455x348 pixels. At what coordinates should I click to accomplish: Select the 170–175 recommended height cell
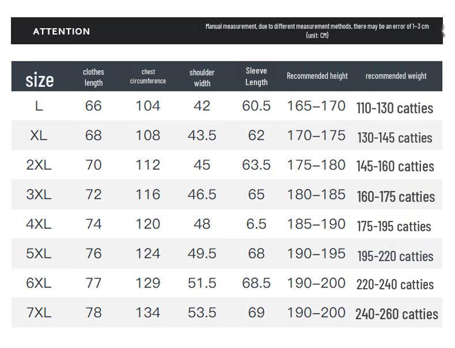(x=316, y=135)
